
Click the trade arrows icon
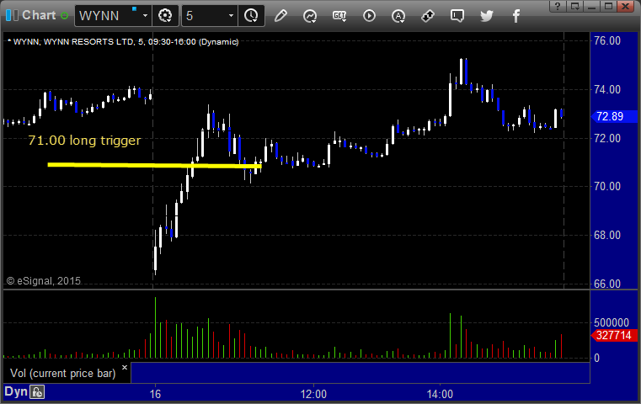[428, 16]
